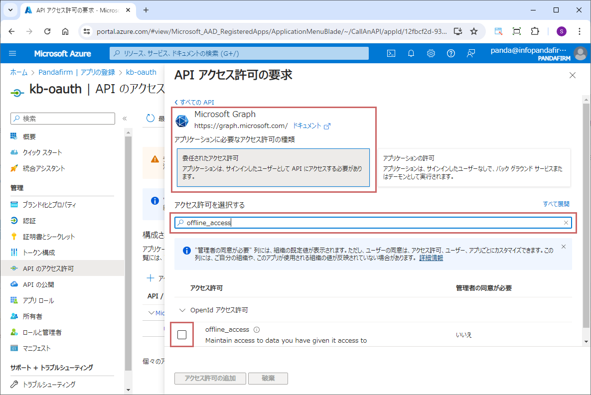The image size is (591, 395).
Task: Clear the permission search box text
Action: pos(566,223)
